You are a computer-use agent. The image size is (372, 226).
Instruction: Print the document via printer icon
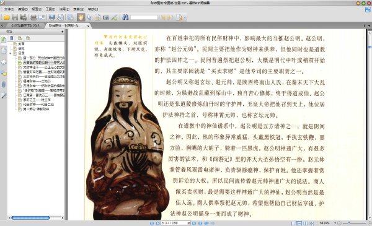tap(33, 17)
